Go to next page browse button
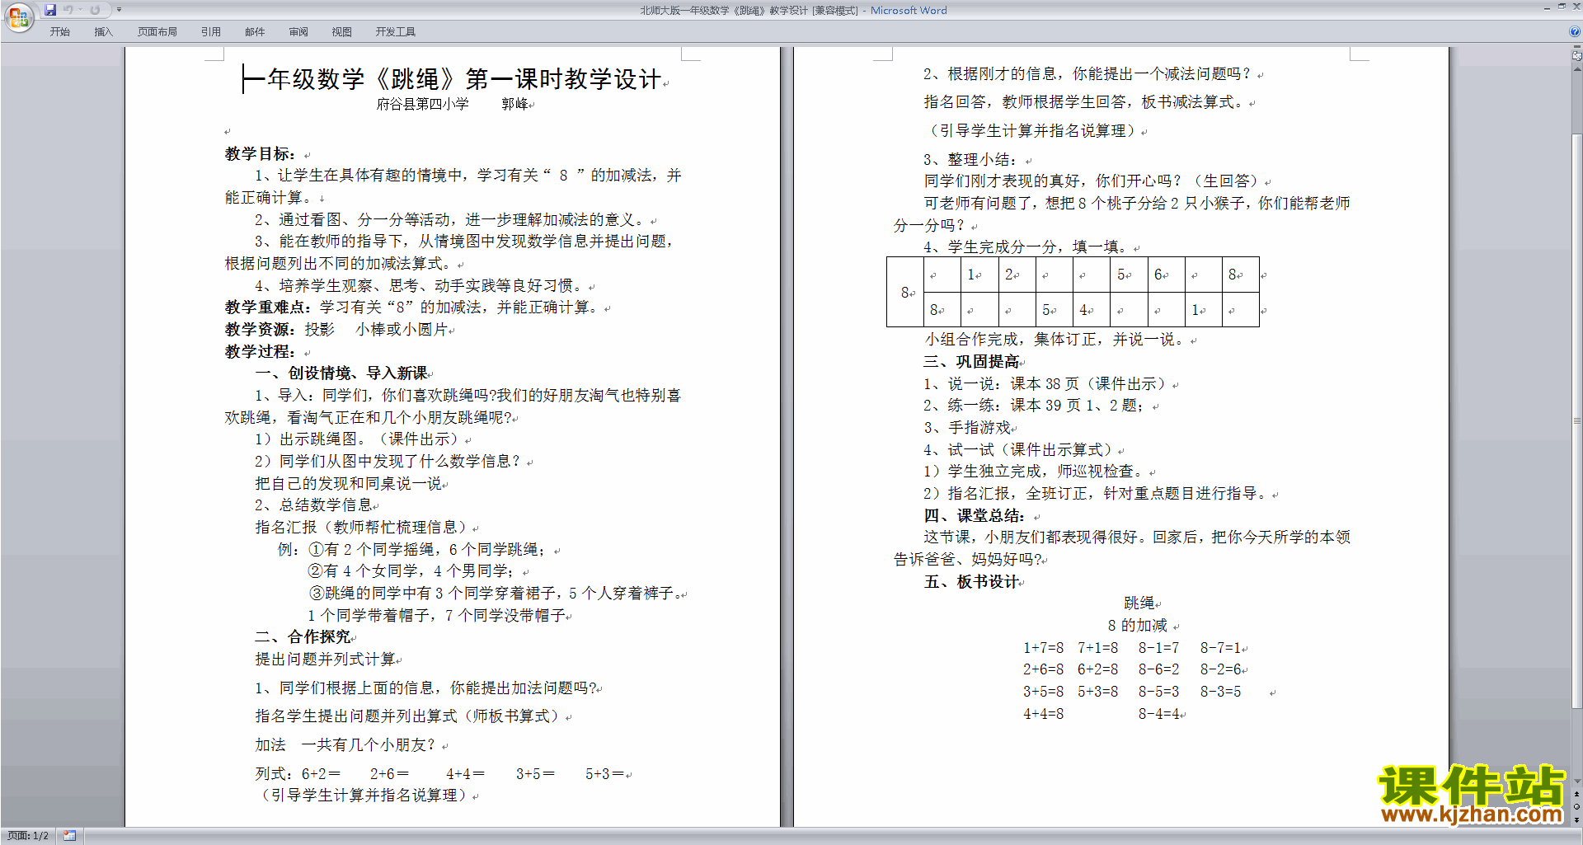The width and height of the screenshot is (1583, 845). 1577,819
